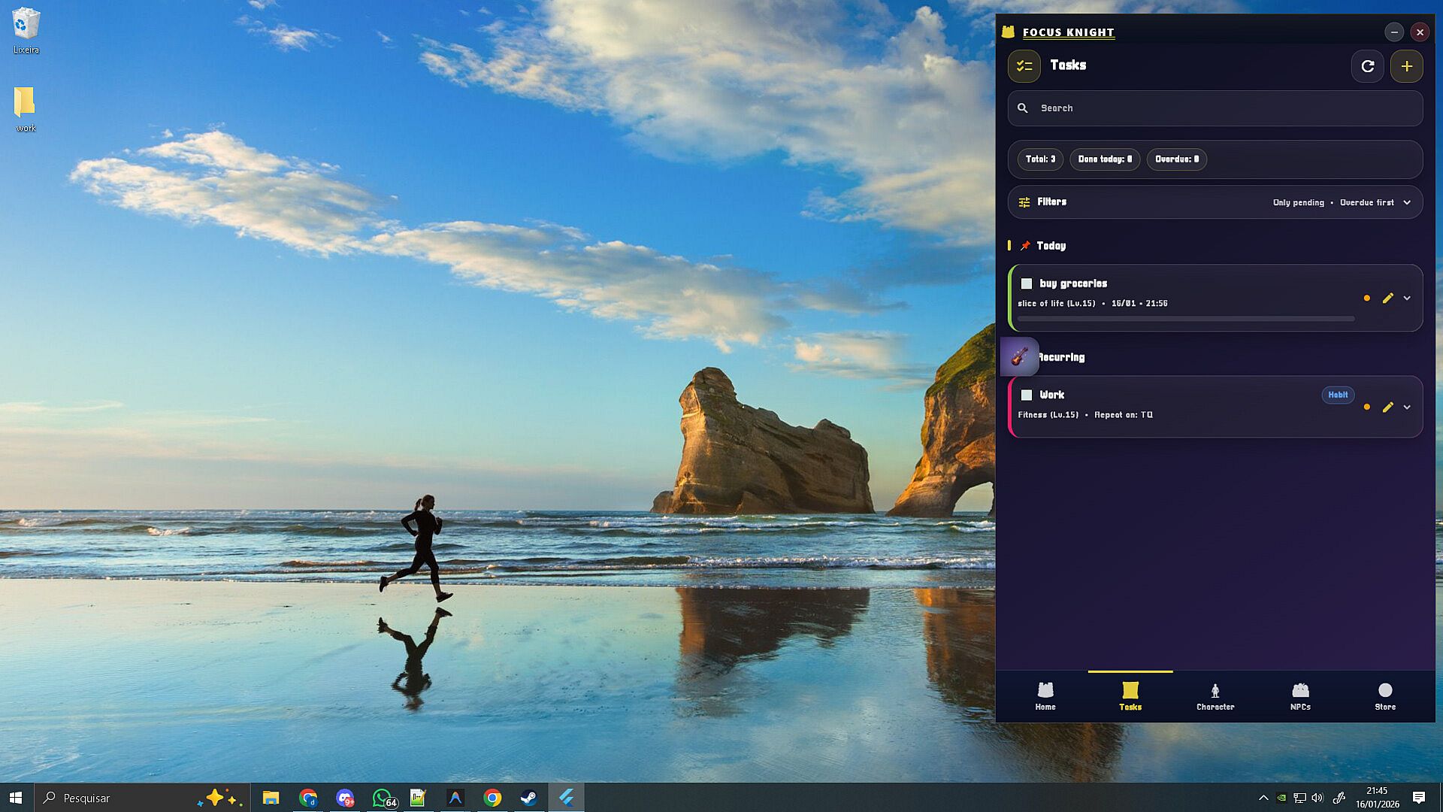Open the Character section

(x=1215, y=696)
